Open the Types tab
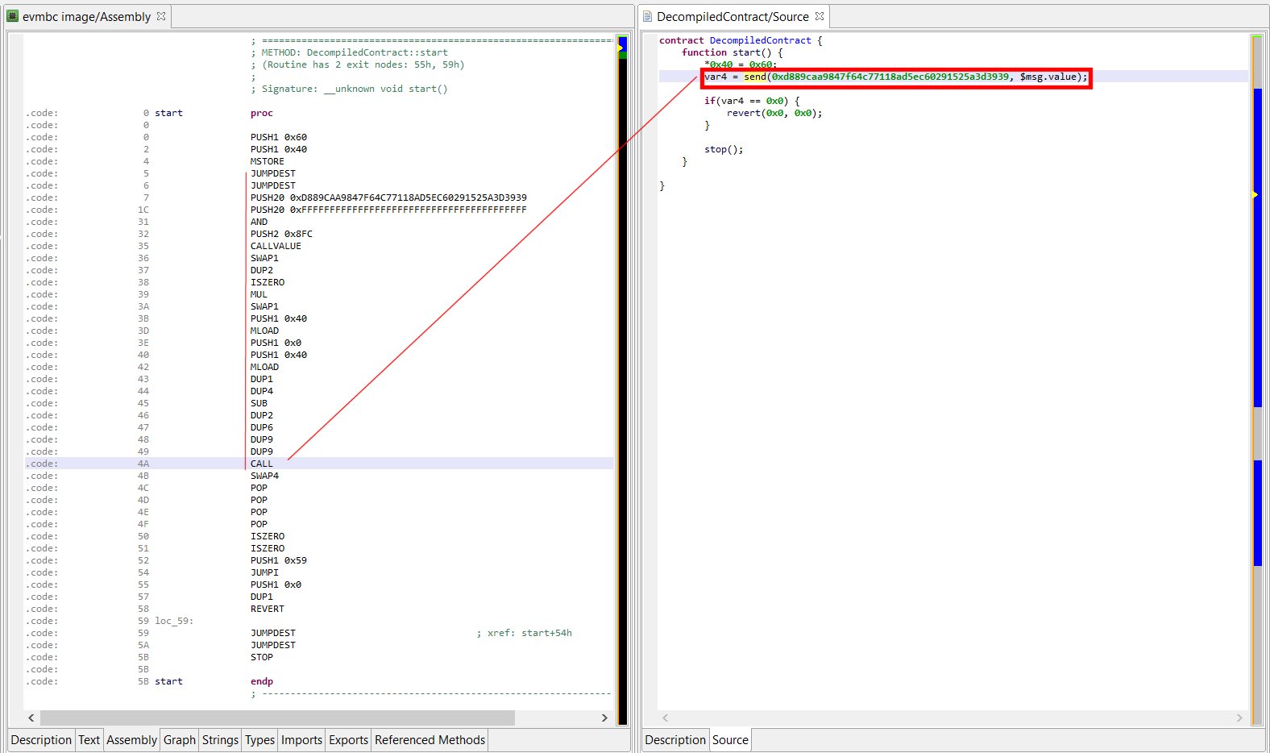 pos(259,740)
